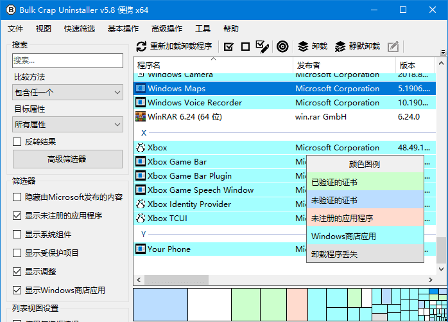Sort by 发布者 column header

click(344, 65)
